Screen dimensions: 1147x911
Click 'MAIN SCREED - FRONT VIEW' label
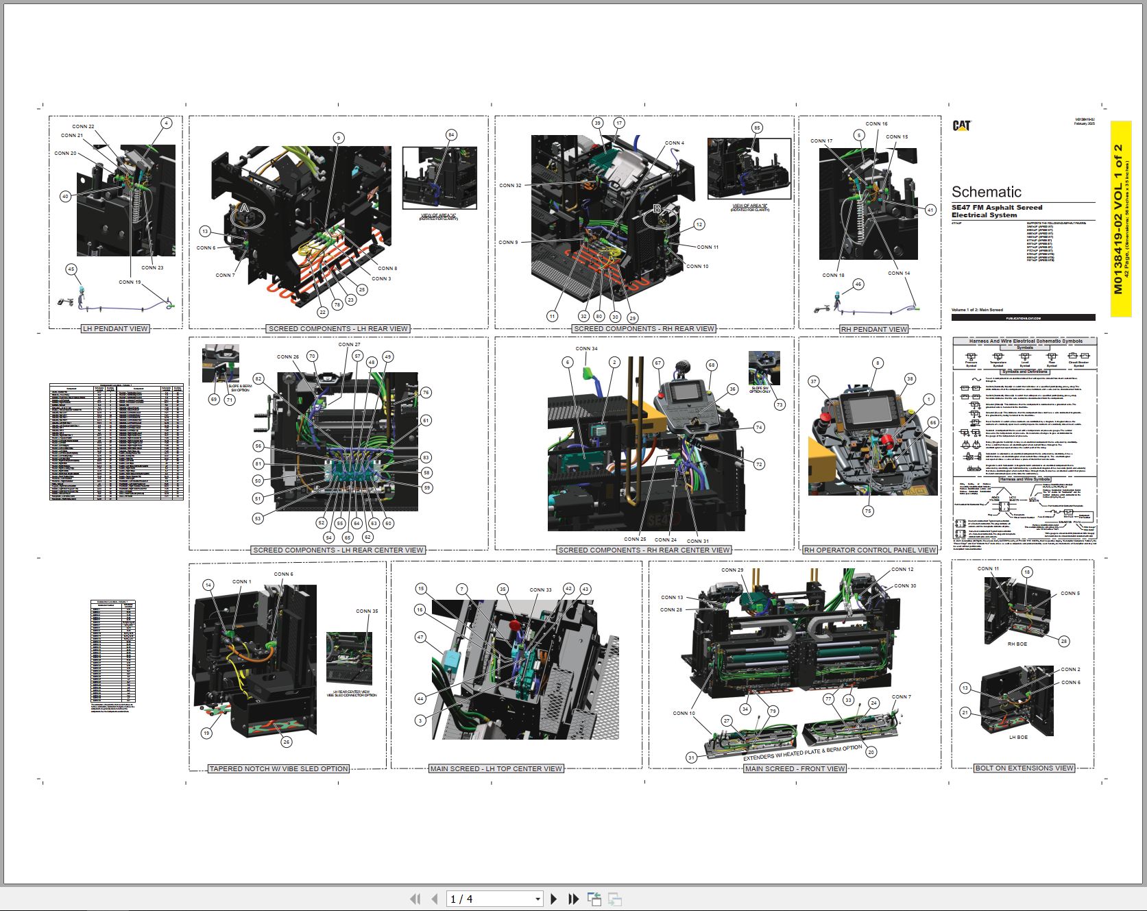tap(795, 769)
